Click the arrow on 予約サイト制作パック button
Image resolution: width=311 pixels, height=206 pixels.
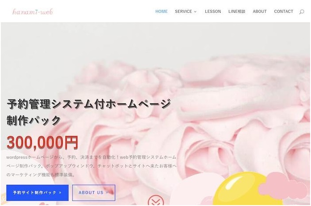pos(60,192)
